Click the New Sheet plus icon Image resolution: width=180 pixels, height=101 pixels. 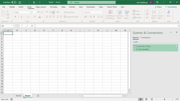coord(38,96)
